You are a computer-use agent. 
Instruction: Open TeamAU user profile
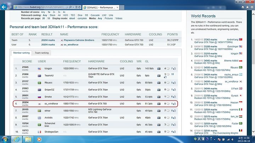[49, 75]
